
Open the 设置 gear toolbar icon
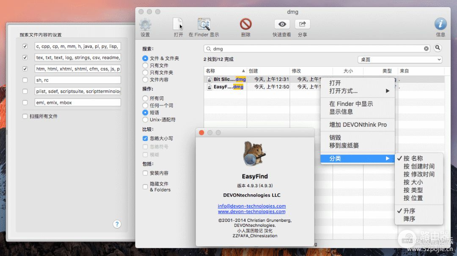pos(145,25)
